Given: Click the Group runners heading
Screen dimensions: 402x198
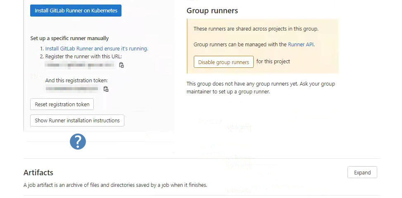Looking at the screenshot, I should click(212, 10).
